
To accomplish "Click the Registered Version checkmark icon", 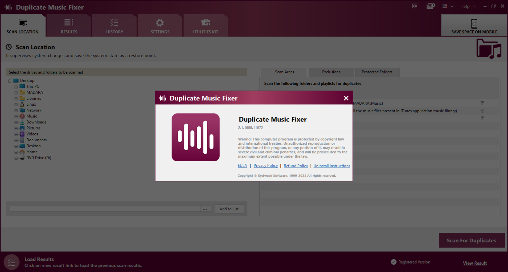I will point(394,262).
